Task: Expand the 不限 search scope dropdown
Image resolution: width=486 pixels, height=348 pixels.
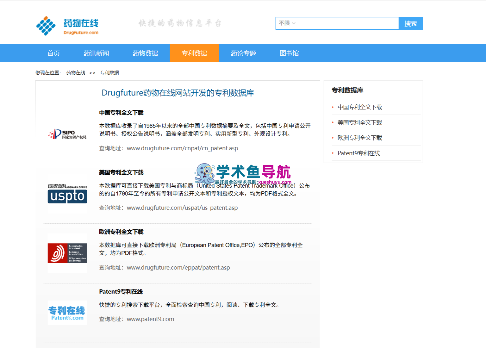Action: [287, 23]
